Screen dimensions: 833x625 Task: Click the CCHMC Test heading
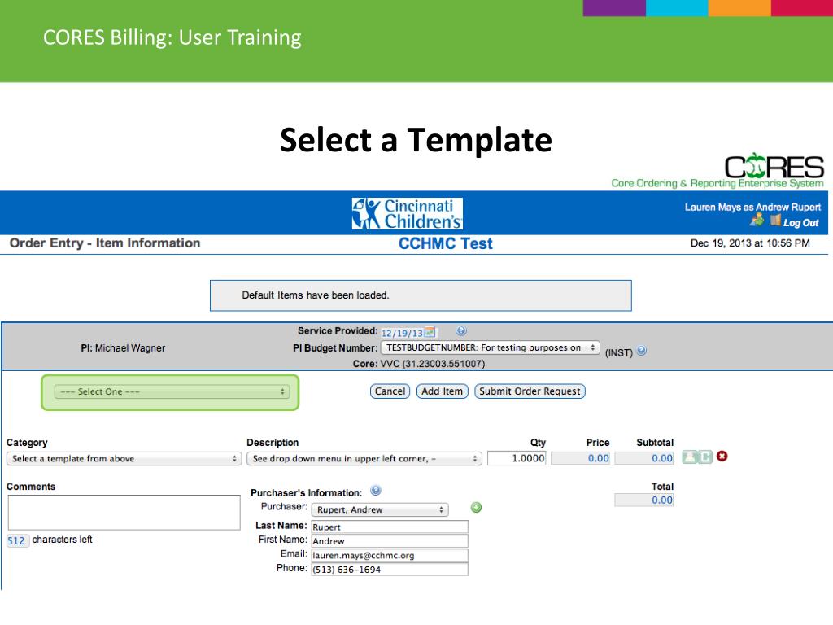(445, 243)
